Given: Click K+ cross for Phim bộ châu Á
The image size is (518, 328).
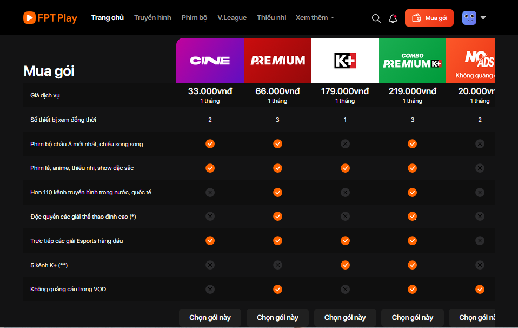Looking at the screenshot, I should click(x=345, y=144).
